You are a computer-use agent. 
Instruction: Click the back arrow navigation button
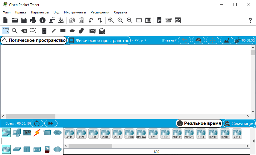(184, 40)
